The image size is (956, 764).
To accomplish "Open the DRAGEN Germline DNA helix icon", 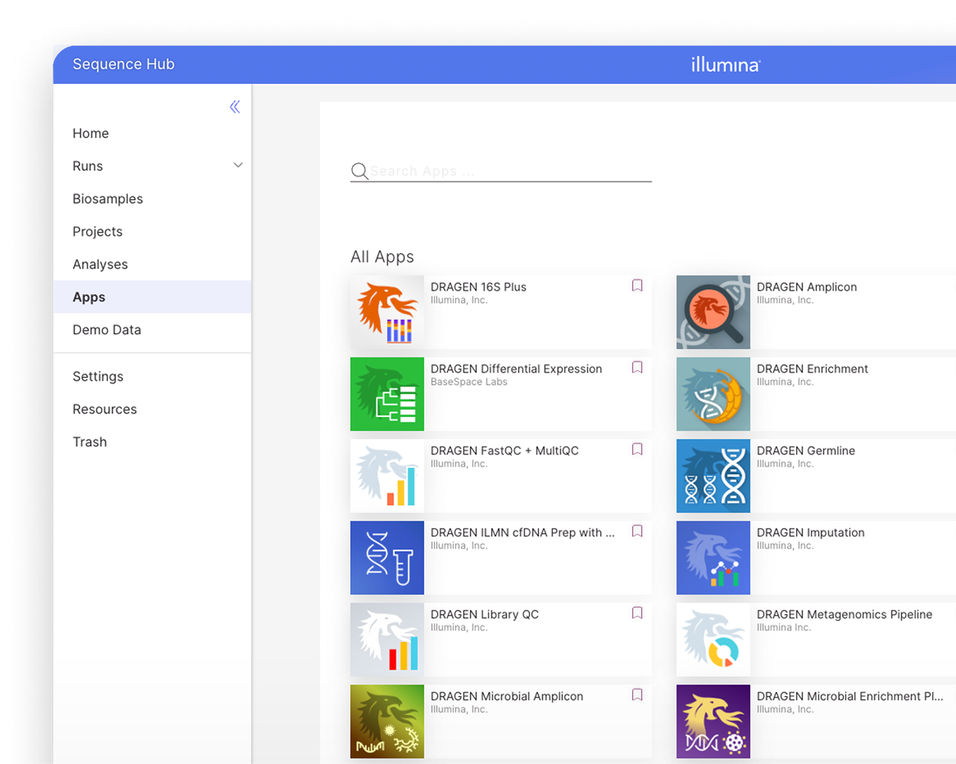I will [x=713, y=476].
